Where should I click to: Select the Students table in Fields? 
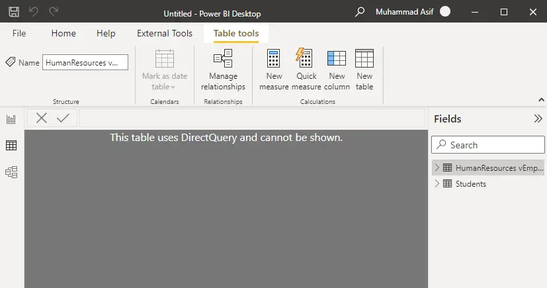pyautogui.click(x=488, y=183)
